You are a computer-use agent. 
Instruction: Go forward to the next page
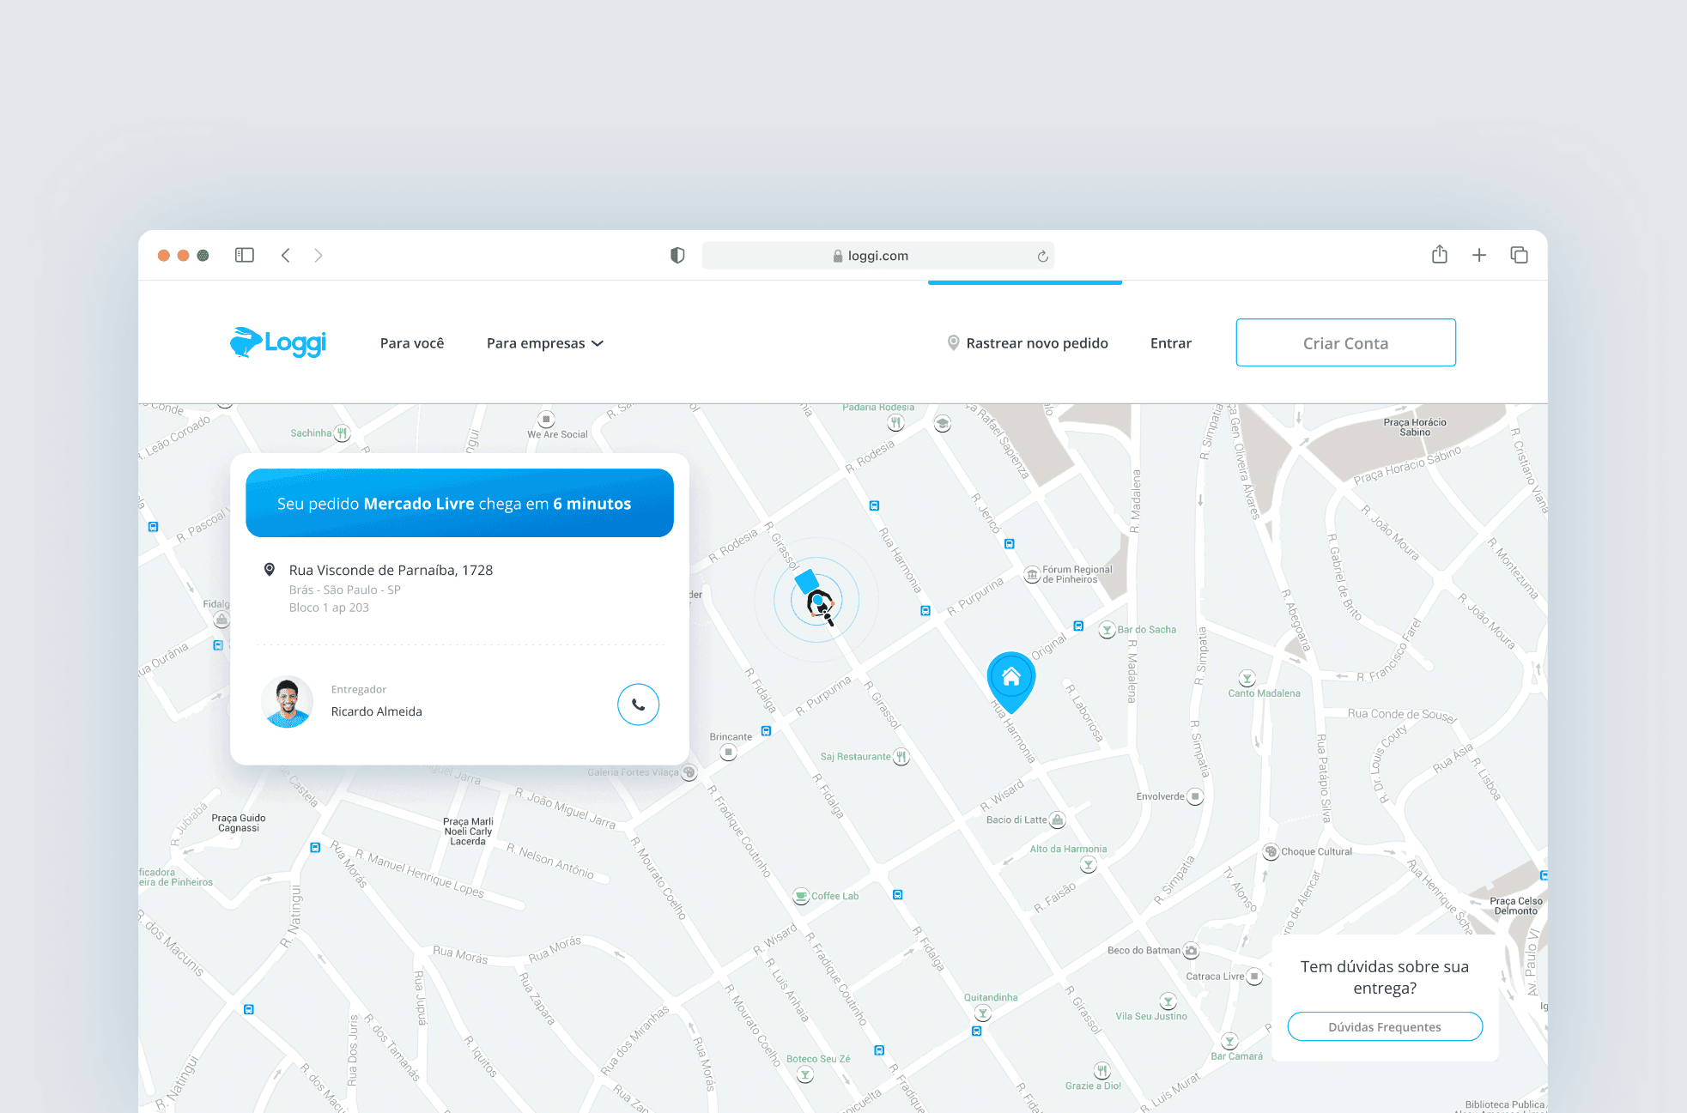click(x=319, y=255)
